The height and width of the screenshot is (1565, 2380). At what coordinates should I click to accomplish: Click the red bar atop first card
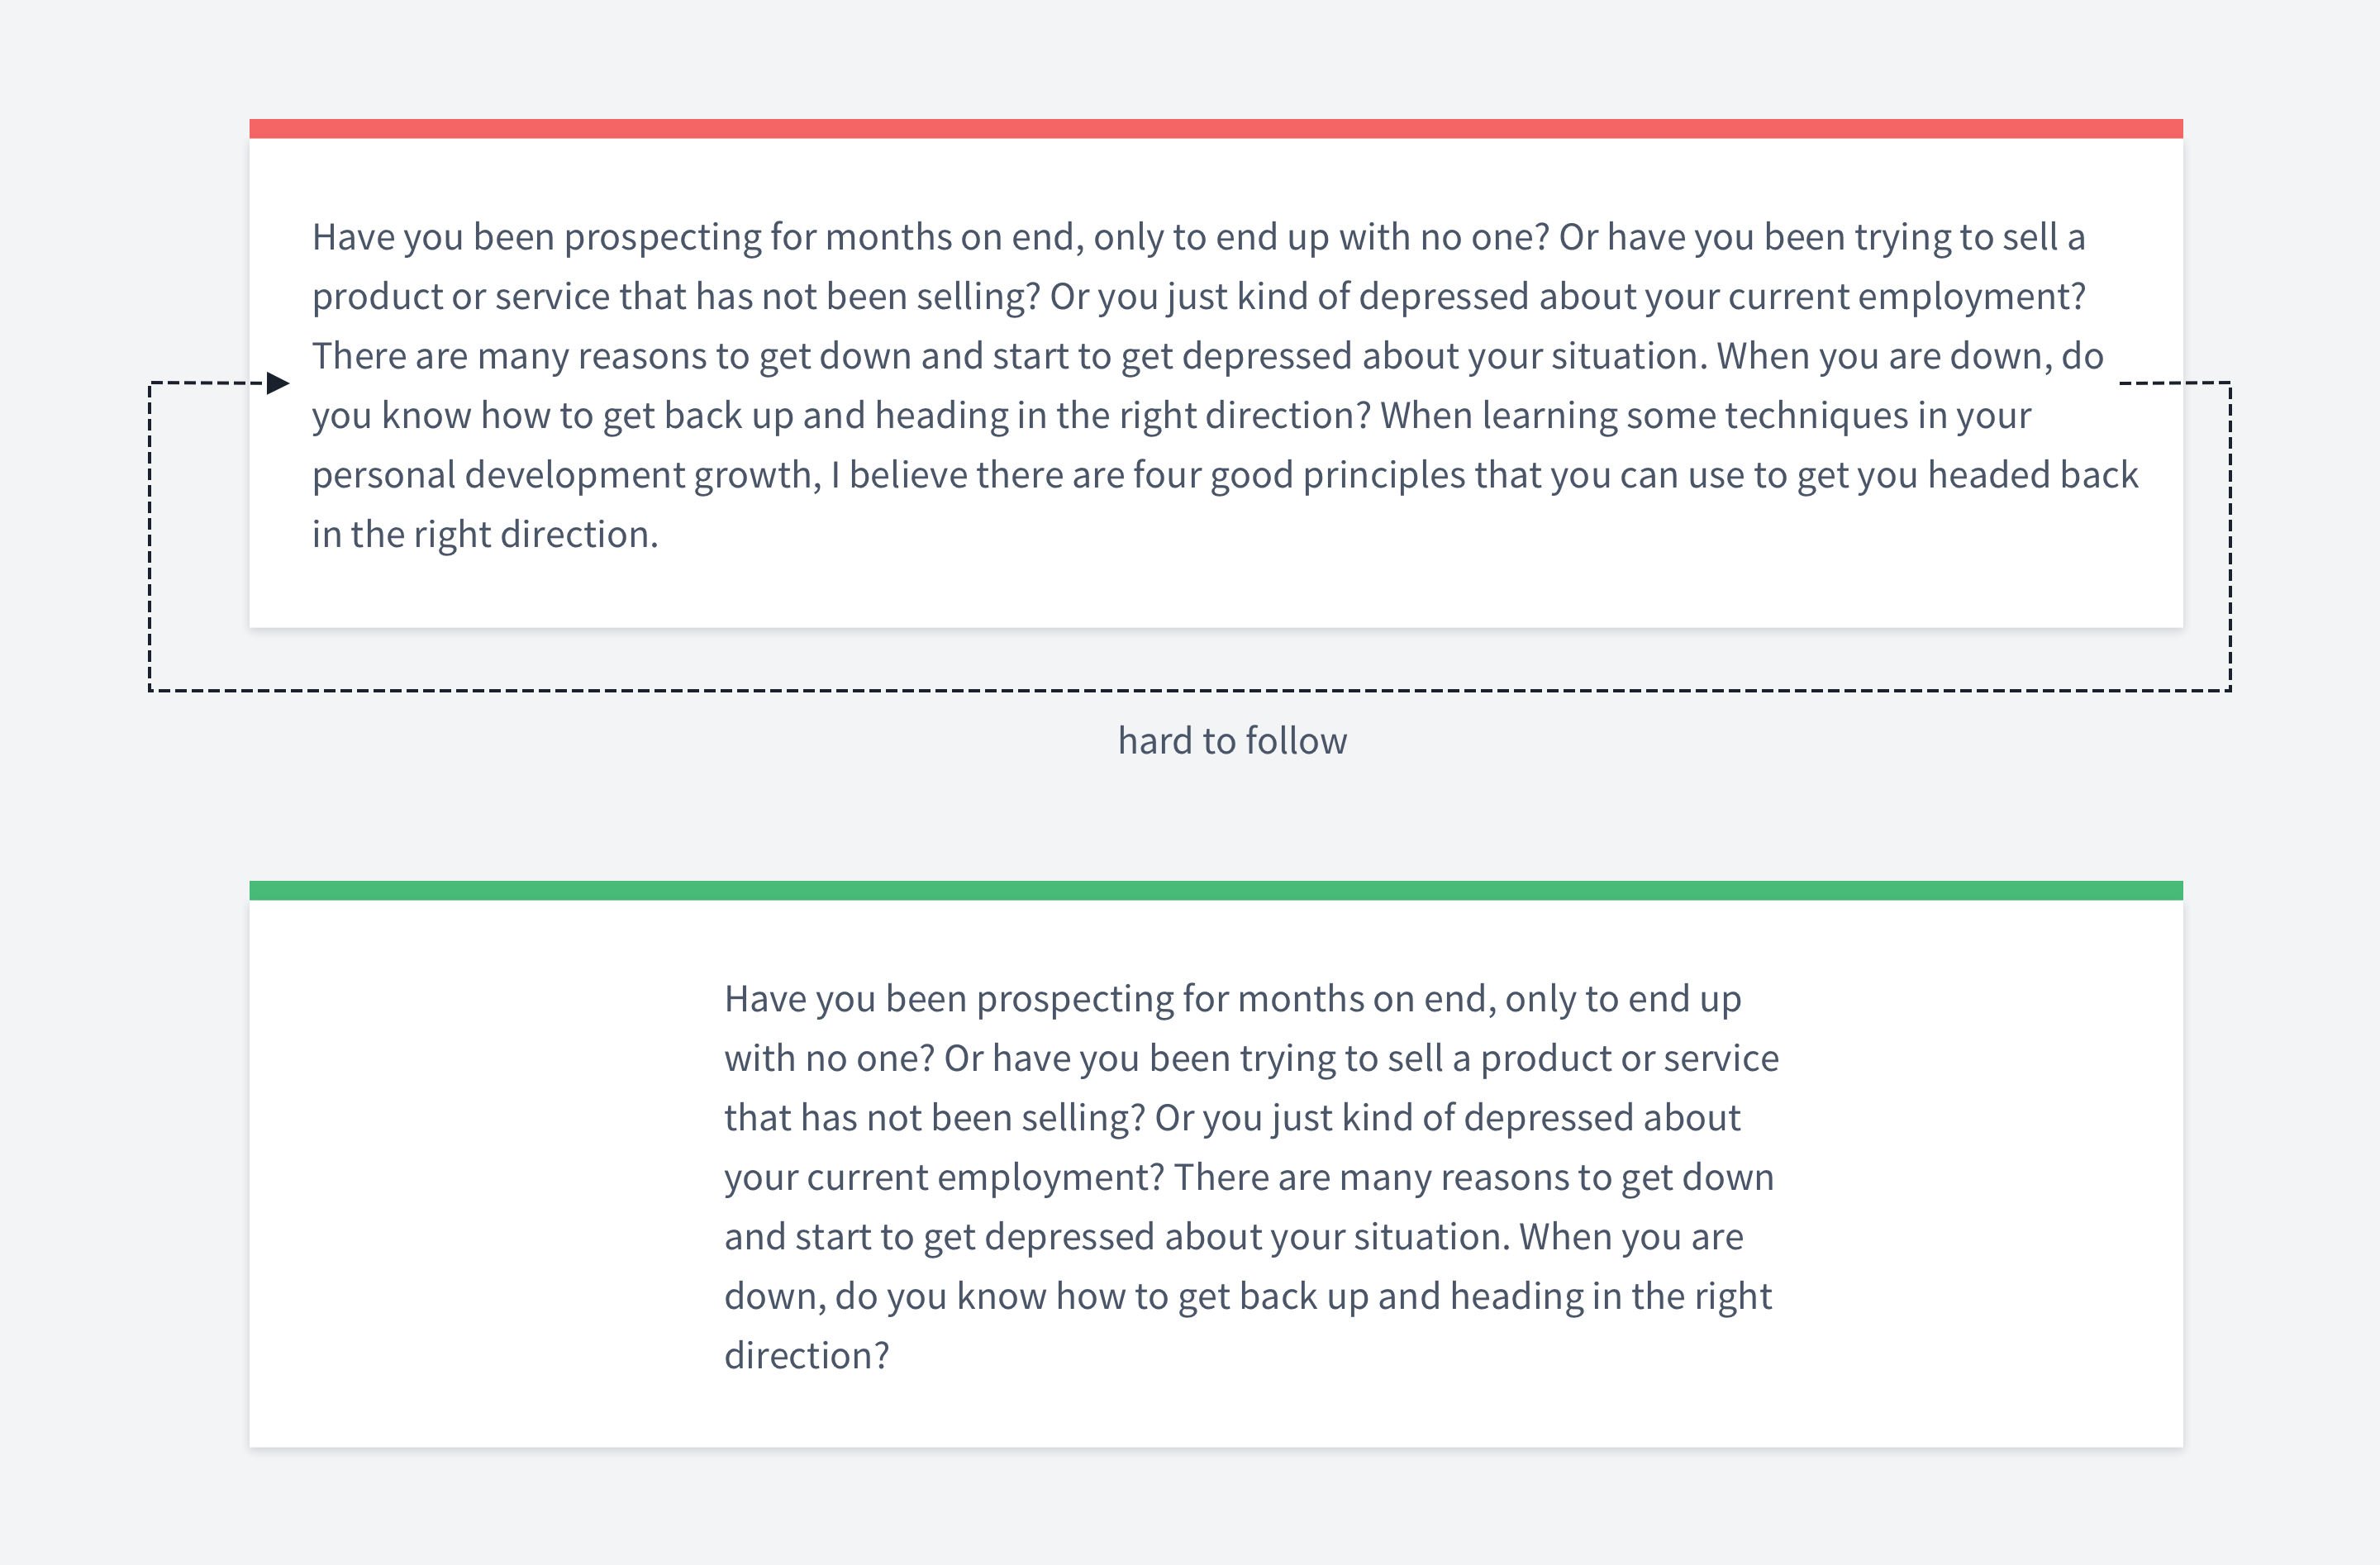[1216, 129]
